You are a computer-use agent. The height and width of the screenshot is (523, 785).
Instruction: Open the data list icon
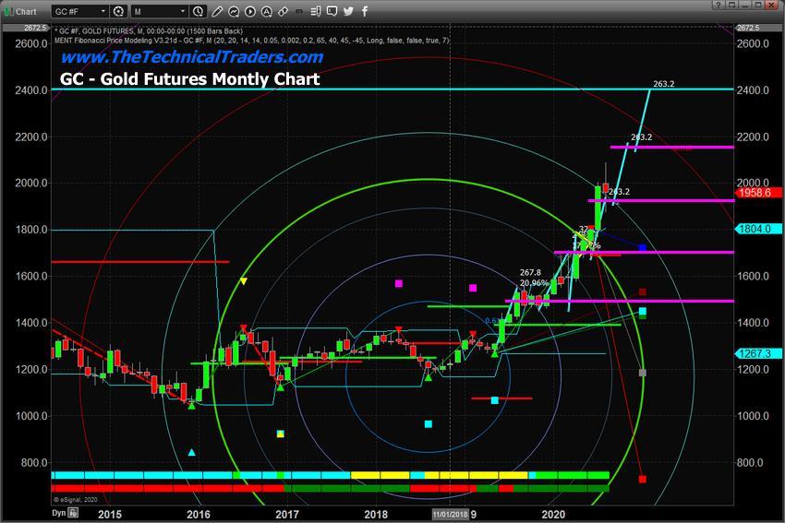point(316,11)
